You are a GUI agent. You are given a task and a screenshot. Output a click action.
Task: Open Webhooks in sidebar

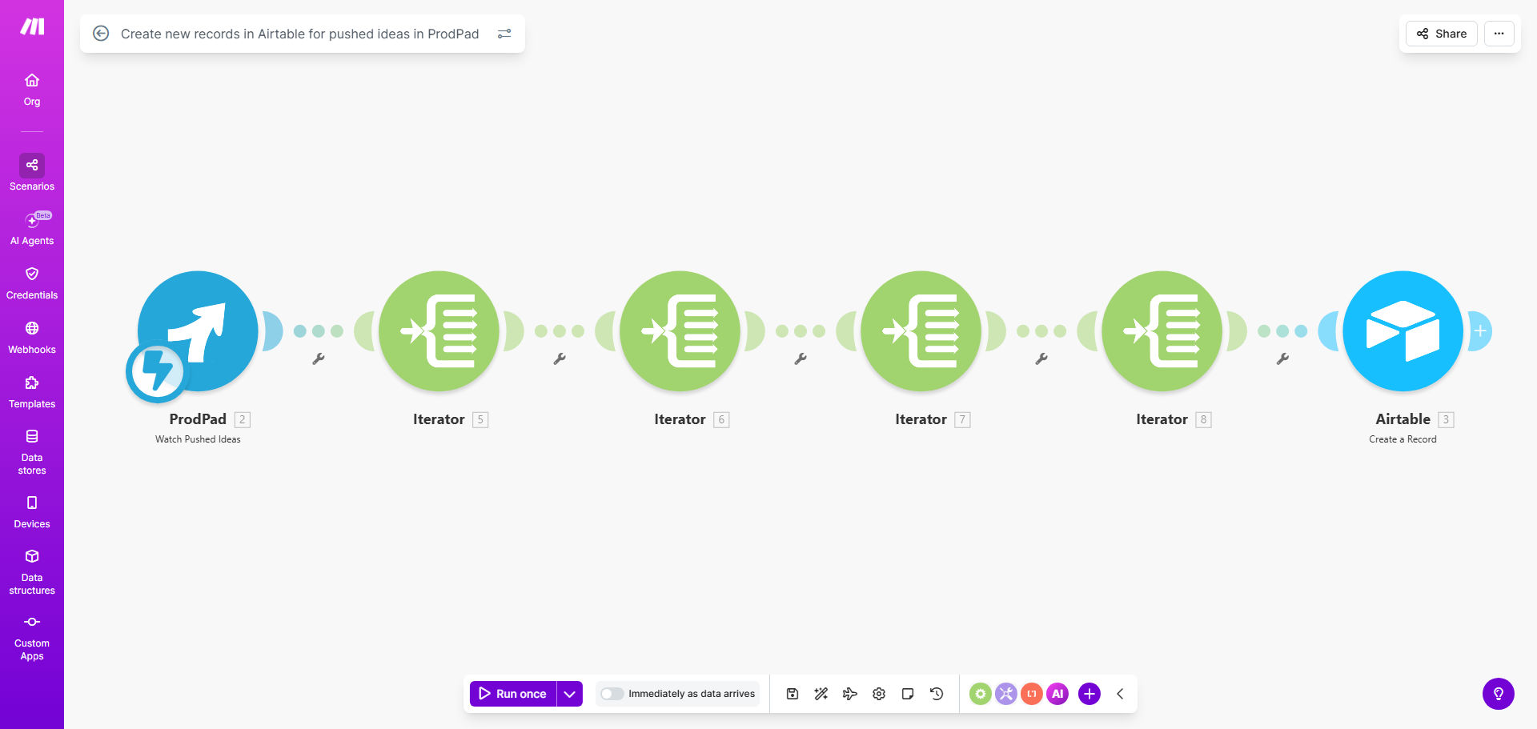[32, 338]
